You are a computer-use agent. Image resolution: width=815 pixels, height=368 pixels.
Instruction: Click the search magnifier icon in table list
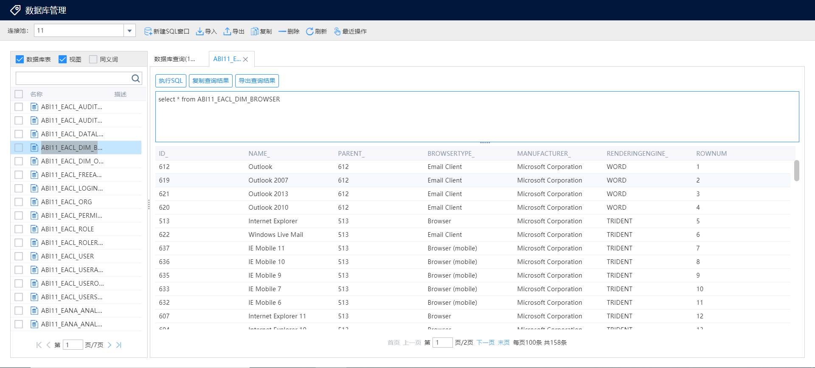tap(135, 79)
